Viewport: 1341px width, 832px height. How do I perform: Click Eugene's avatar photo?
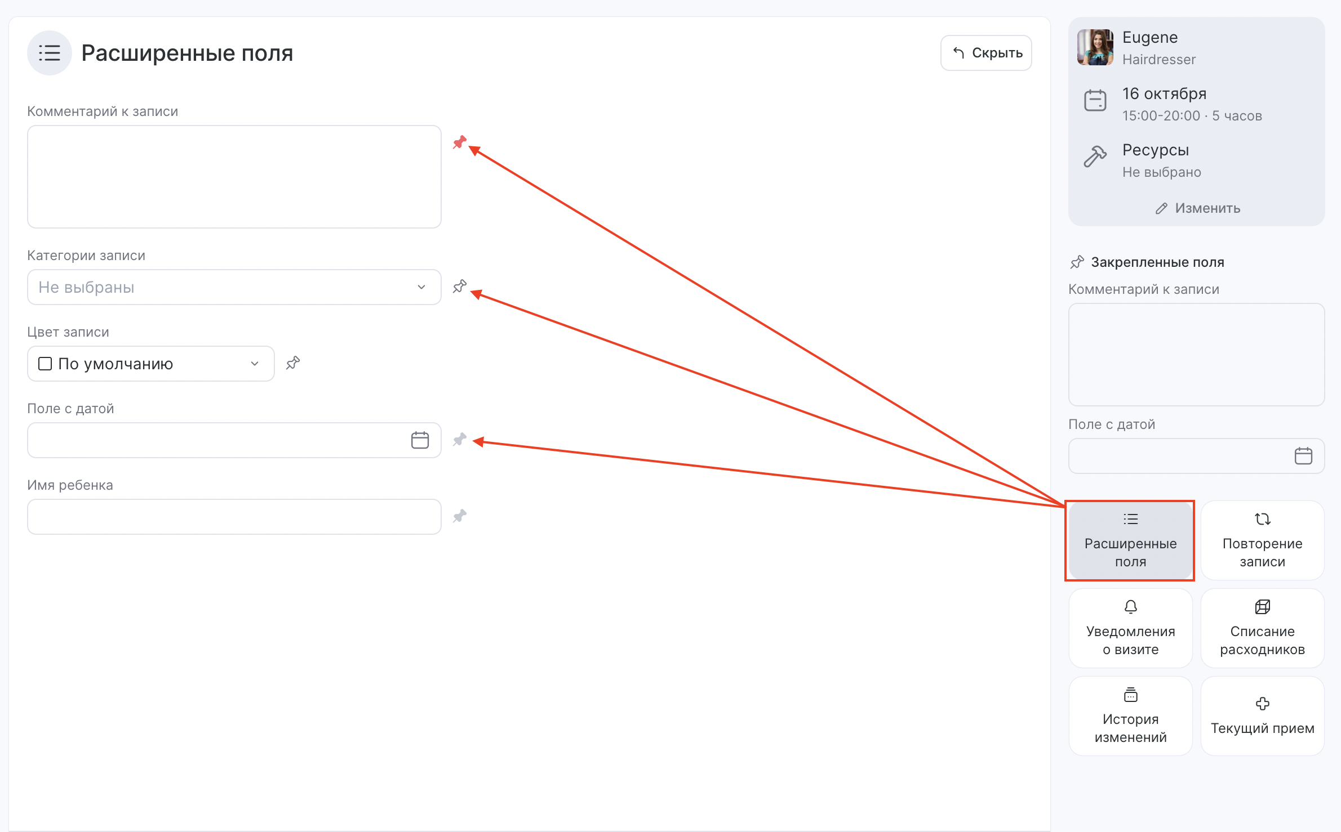(1095, 48)
